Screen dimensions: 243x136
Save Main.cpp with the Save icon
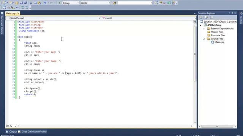pyautogui.click(x=21, y=3)
